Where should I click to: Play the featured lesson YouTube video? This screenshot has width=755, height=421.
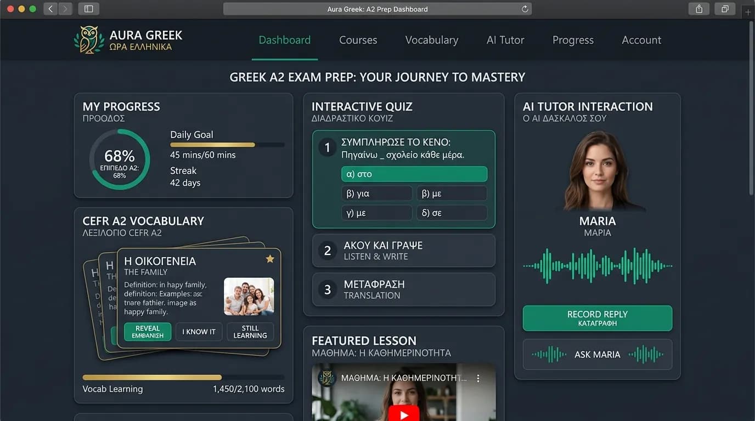(404, 414)
